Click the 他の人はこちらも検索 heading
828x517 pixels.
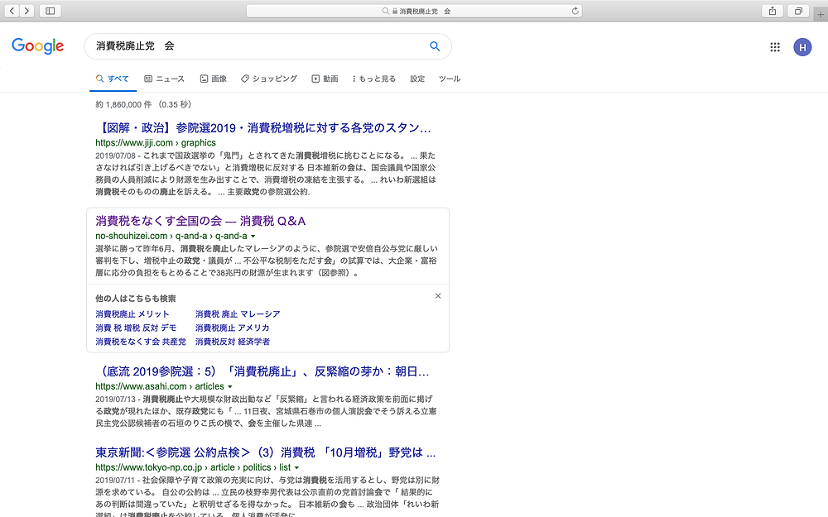pos(135,298)
